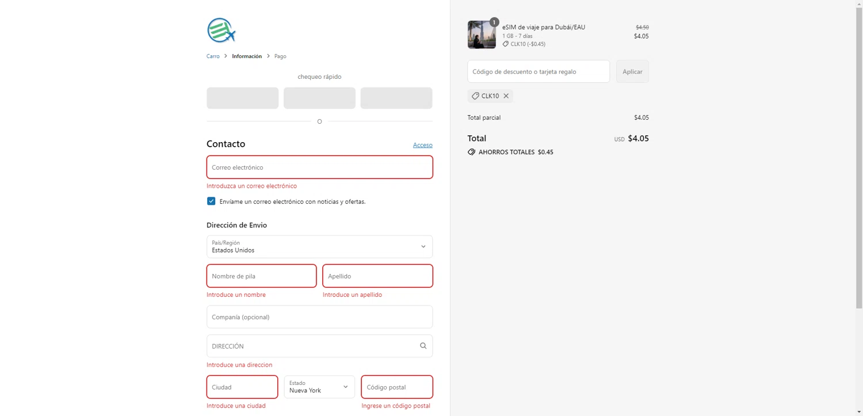Click the Aplicar discount button
863x416 pixels.
(x=632, y=71)
